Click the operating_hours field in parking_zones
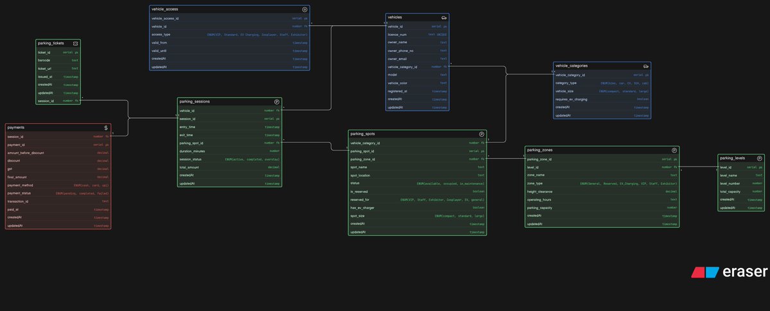 pyautogui.click(x=602, y=199)
